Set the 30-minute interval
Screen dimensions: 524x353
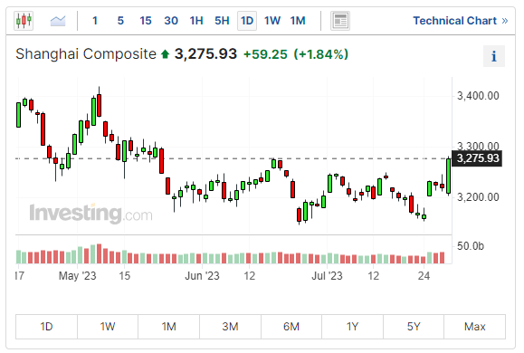(171, 21)
